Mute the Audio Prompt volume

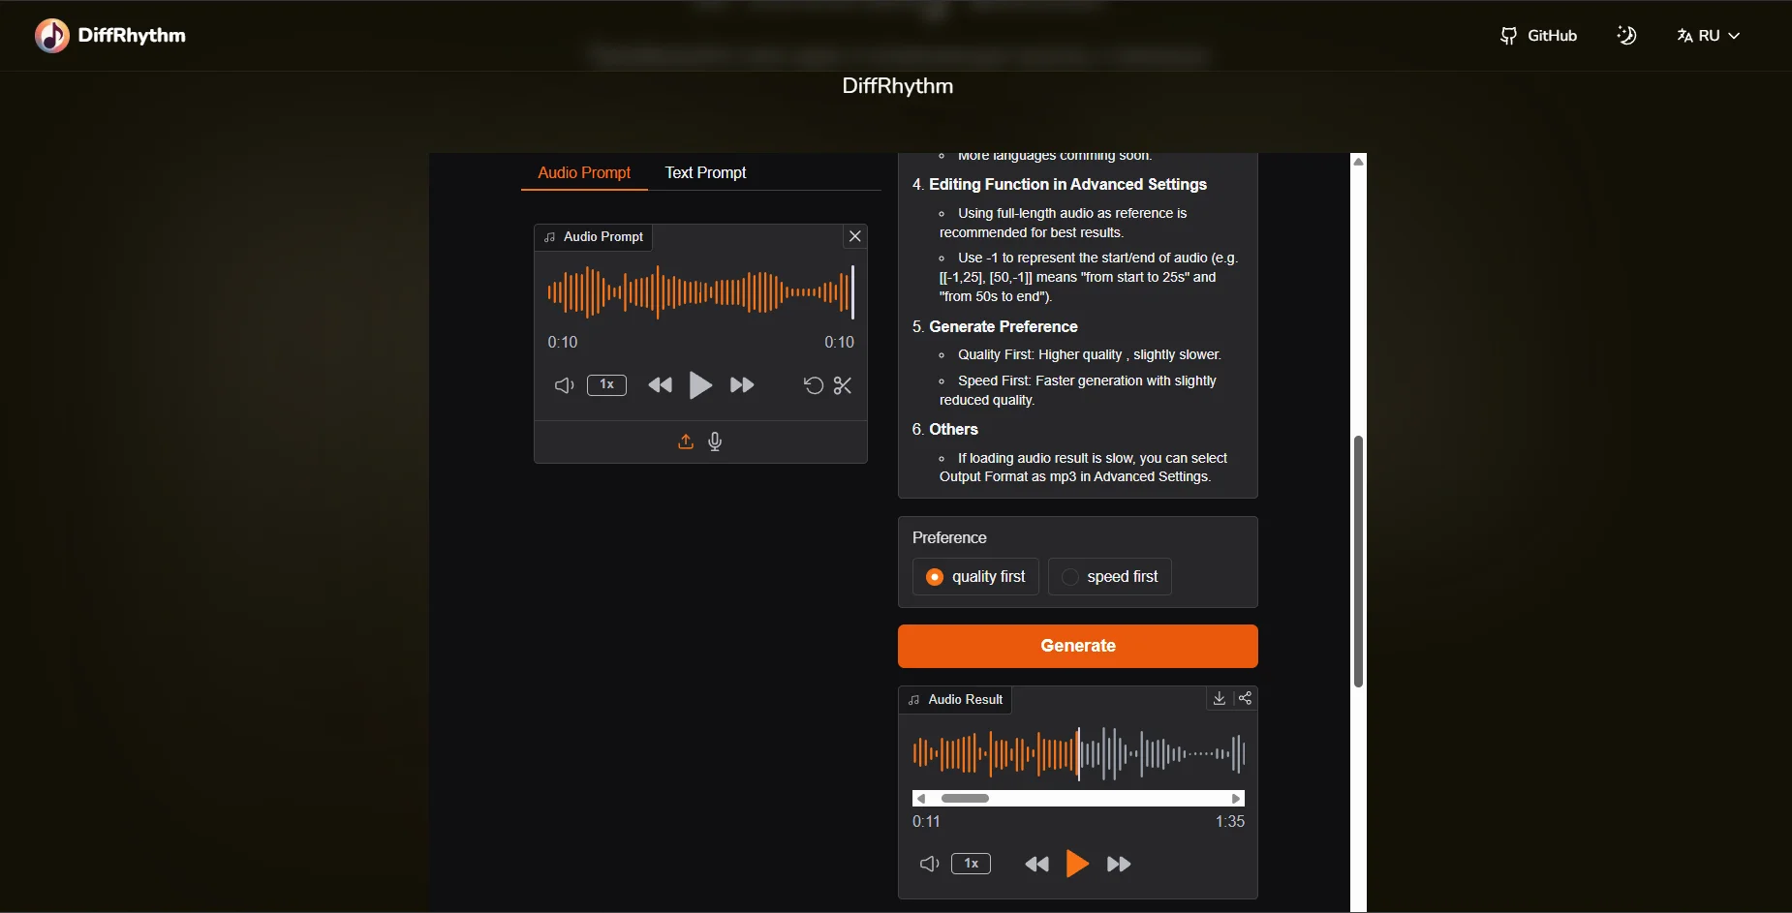(564, 385)
